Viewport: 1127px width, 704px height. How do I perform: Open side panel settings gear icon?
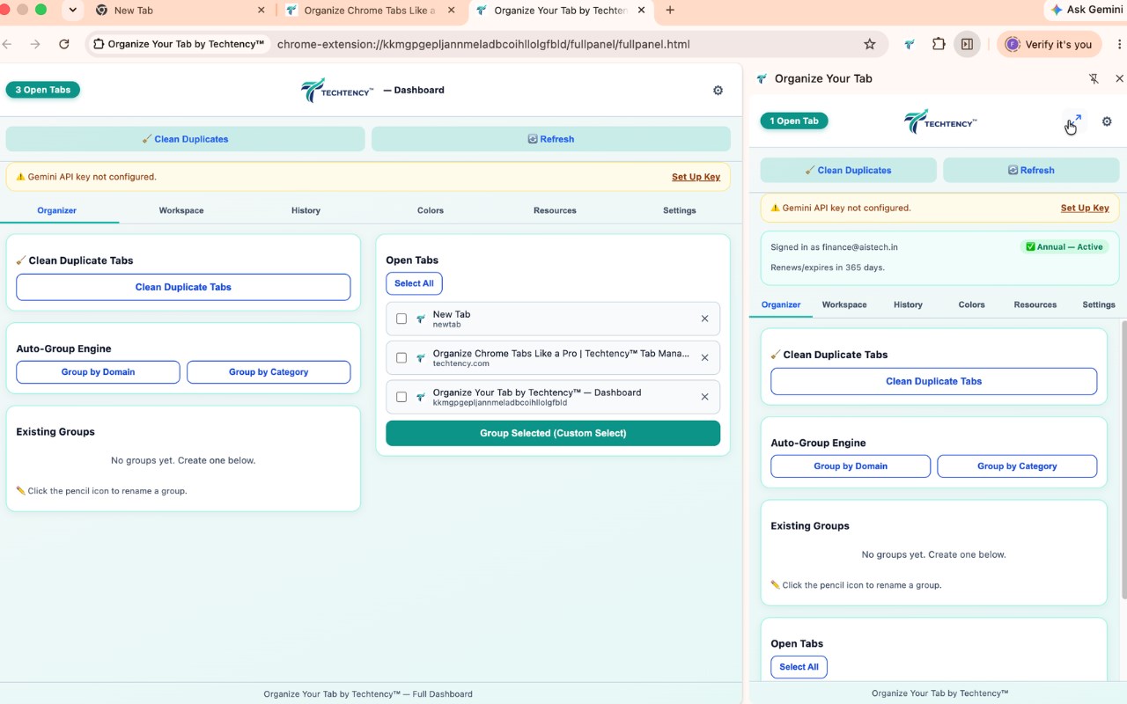[x=1107, y=121]
